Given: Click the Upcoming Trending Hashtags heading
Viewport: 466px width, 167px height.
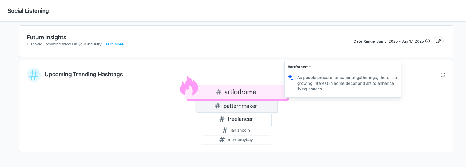Looking at the screenshot, I should click(84, 75).
